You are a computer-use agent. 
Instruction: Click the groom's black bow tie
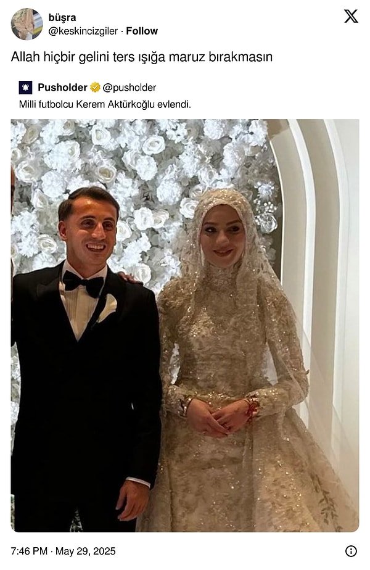tap(83, 283)
